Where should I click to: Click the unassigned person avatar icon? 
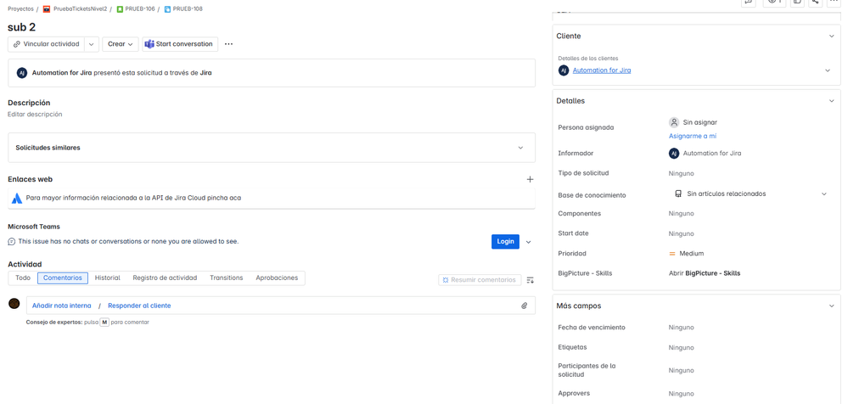pyautogui.click(x=674, y=122)
